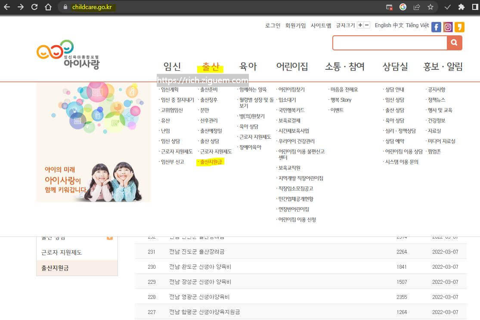
Task: Decrease font size with the minus icon
Action: point(366,25)
